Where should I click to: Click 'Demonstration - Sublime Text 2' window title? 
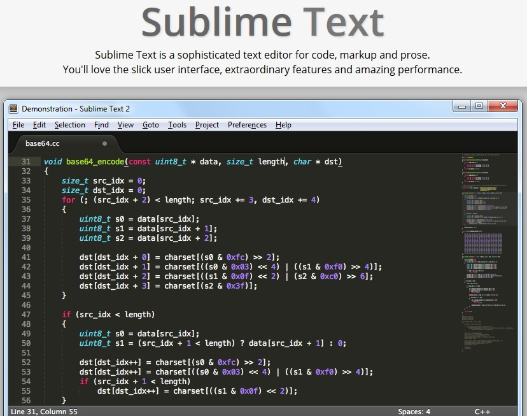click(x=76, y=109)
